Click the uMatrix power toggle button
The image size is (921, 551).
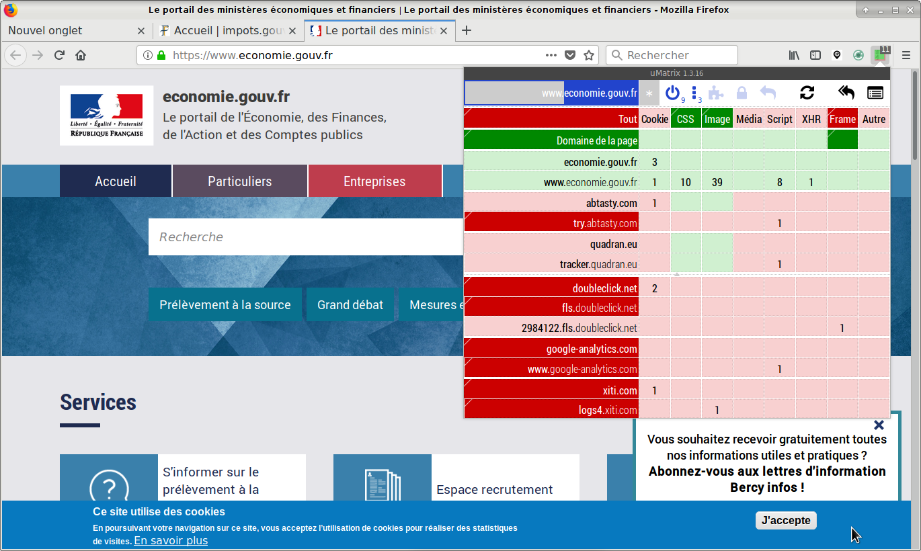tap(674, 93)
